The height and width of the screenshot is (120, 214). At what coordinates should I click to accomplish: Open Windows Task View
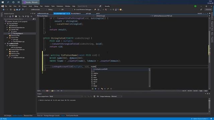(x=19, y=2)
